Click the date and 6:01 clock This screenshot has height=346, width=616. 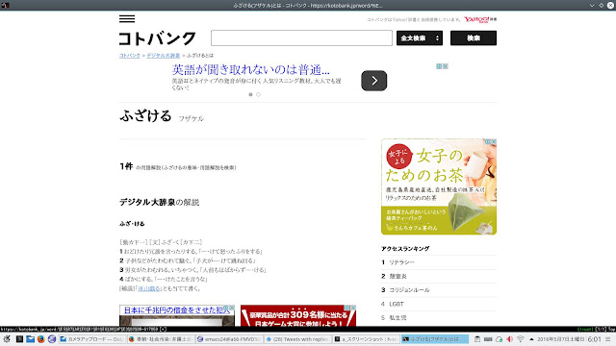[x=569, y=339]
